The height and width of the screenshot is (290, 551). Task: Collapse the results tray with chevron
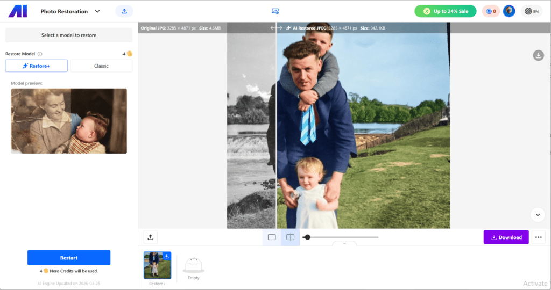pyautogui.click(x=345, y=243)
